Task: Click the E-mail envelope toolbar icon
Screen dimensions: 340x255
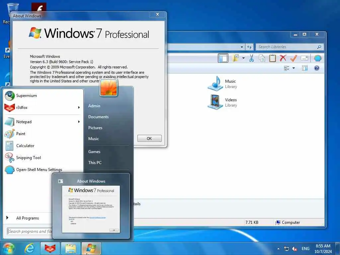Action: coord(304,58)
